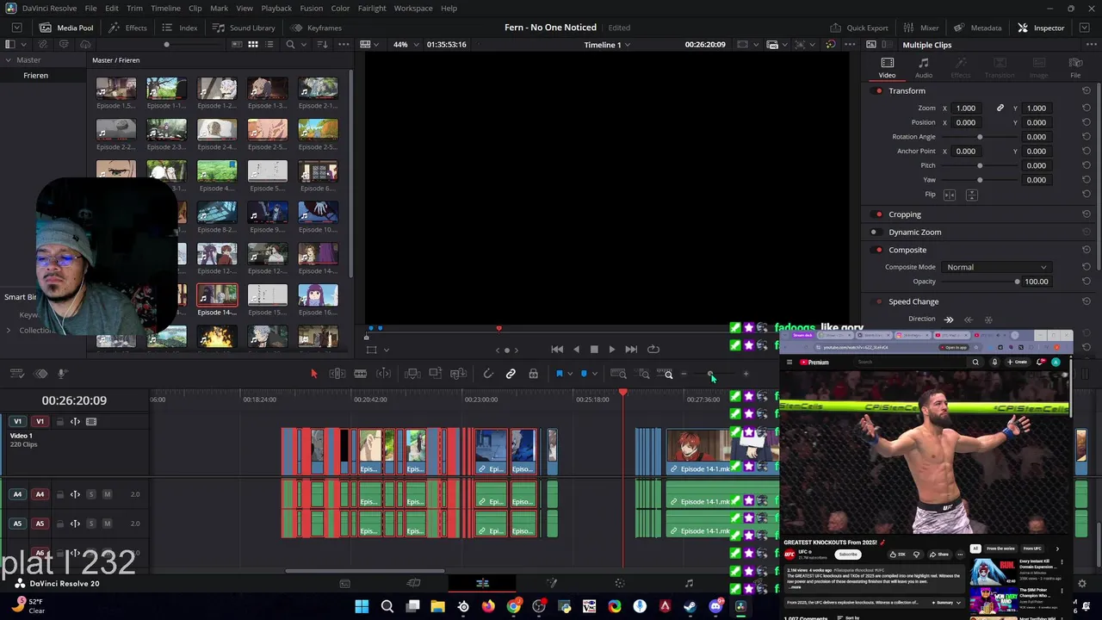Viewport: 1102px width, 620px height.
Task: Open the Playback menu
Action: pyautogui.click(x=276, y=8)
